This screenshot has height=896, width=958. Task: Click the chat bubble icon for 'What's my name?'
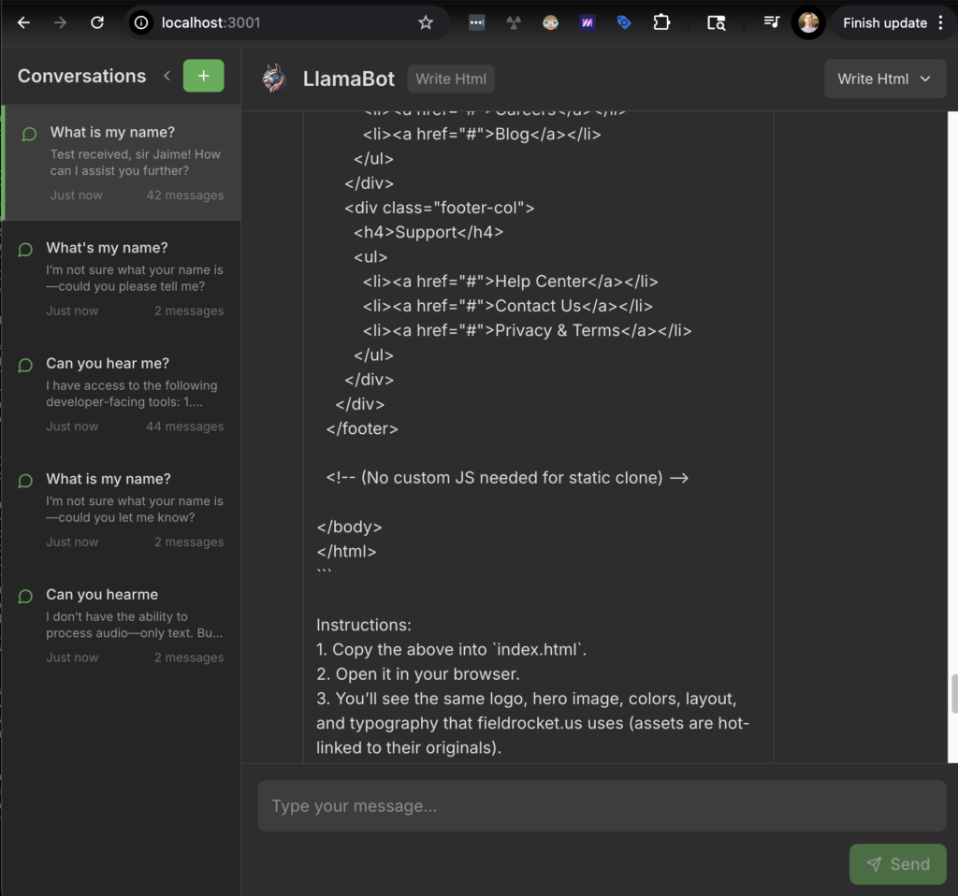click(x=25, y=249)
